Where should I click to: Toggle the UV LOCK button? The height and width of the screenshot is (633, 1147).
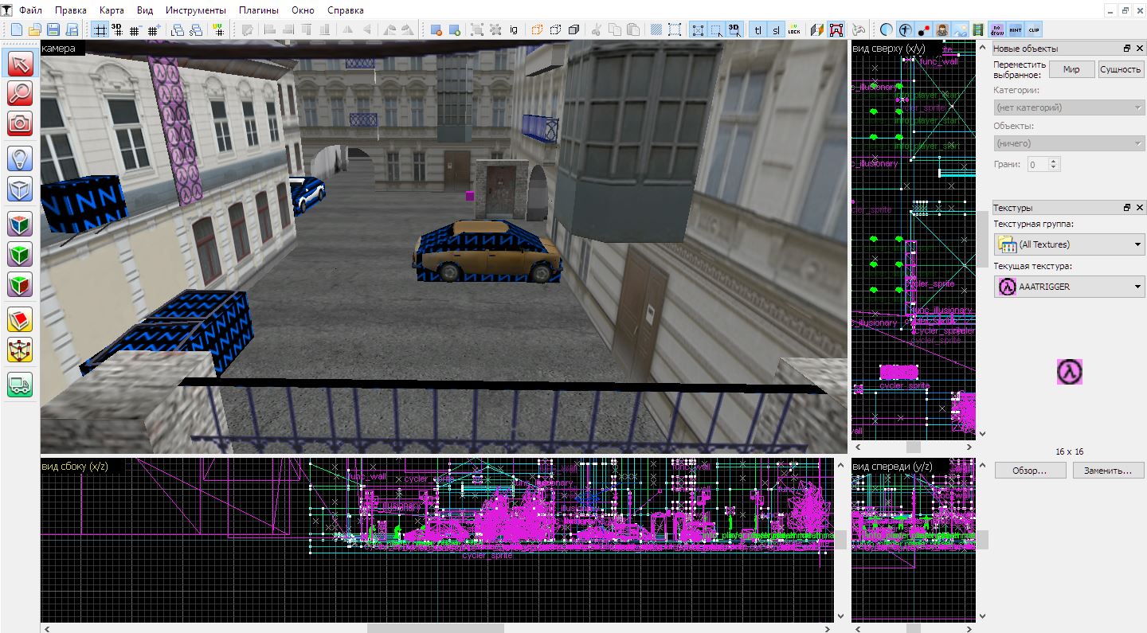point(794,29)
